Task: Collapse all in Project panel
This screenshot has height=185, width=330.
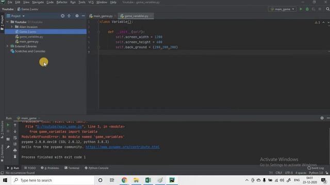Action: click(69, 16)
